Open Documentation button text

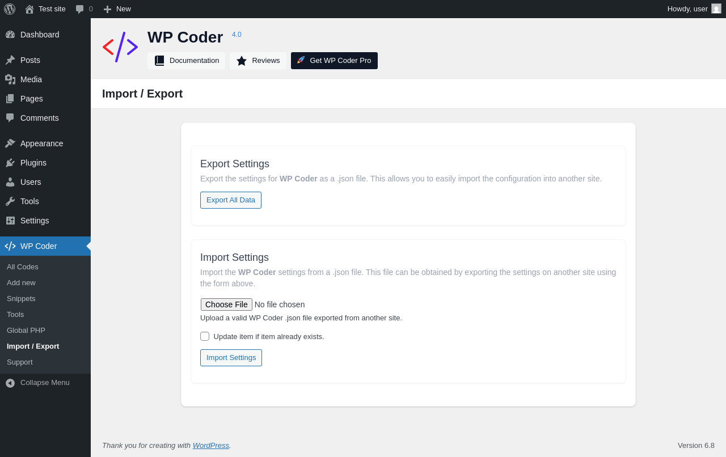[194, 61]
